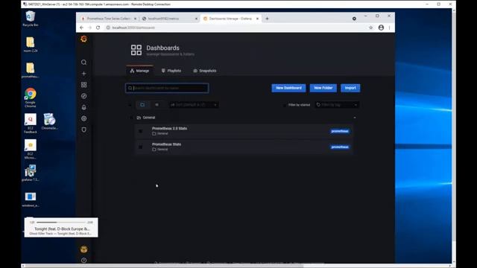The width and height of the screenshot is (477, 268).
Task: Seek the media popup progress bar
Action: coord(61,223)
